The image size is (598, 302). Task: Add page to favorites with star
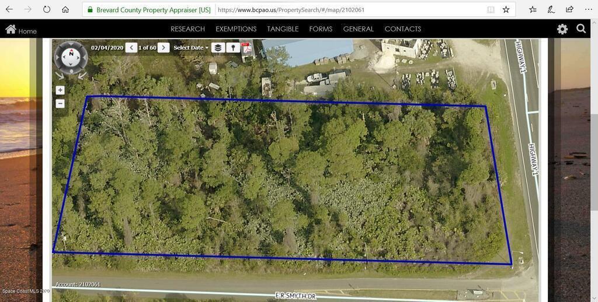click(506, 10)
